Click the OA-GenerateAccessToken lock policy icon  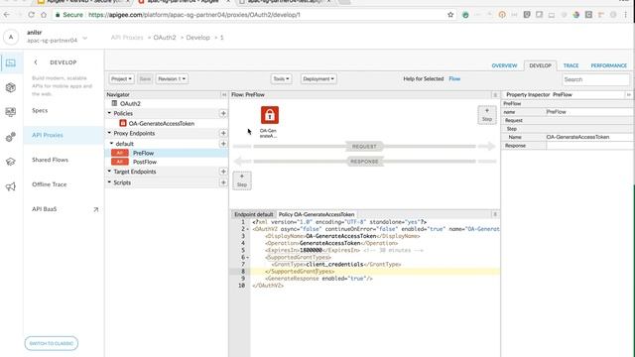[270, 115]
